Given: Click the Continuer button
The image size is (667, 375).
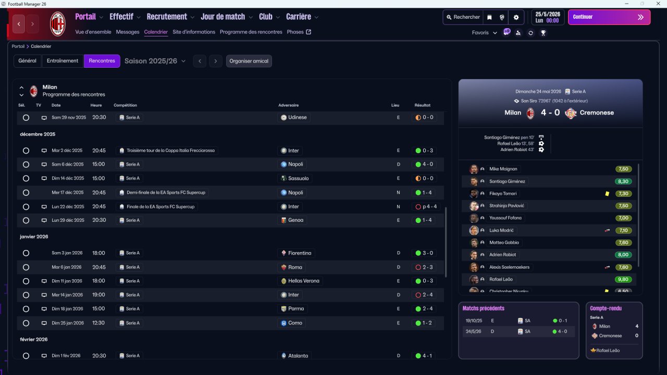Looking at the screenshot, I should coord(609,17).
